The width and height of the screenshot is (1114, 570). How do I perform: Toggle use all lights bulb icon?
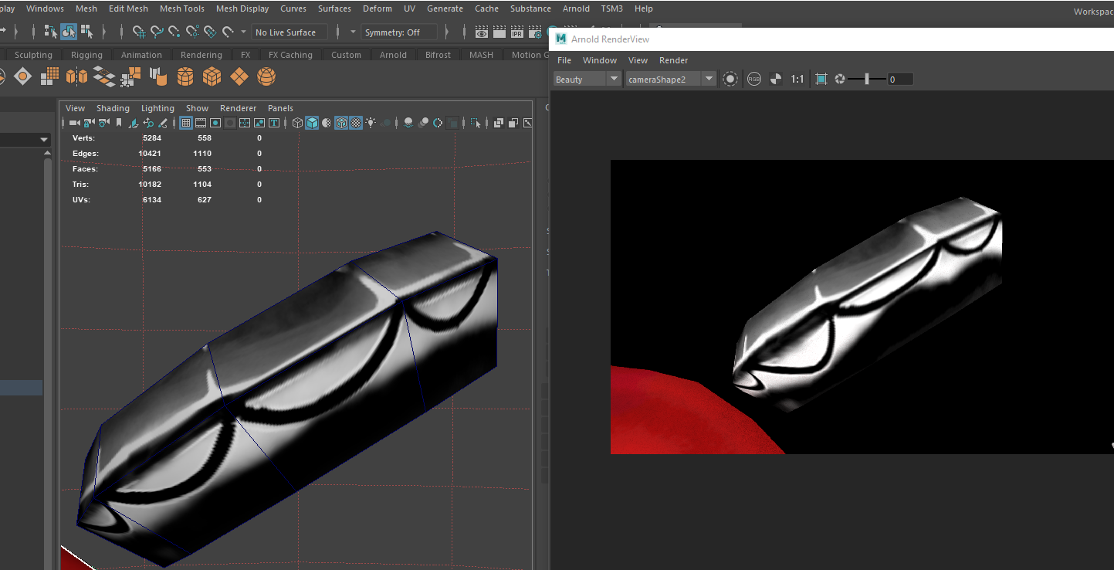click(x=371, y=123)
